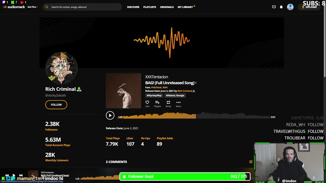Open the user profile avatar menu
This screenshot has height=183, width=326.
(290, 7)
